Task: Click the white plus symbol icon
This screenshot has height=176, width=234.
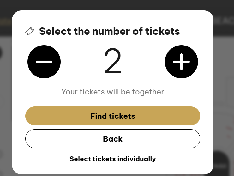Action: coord(181,62)
